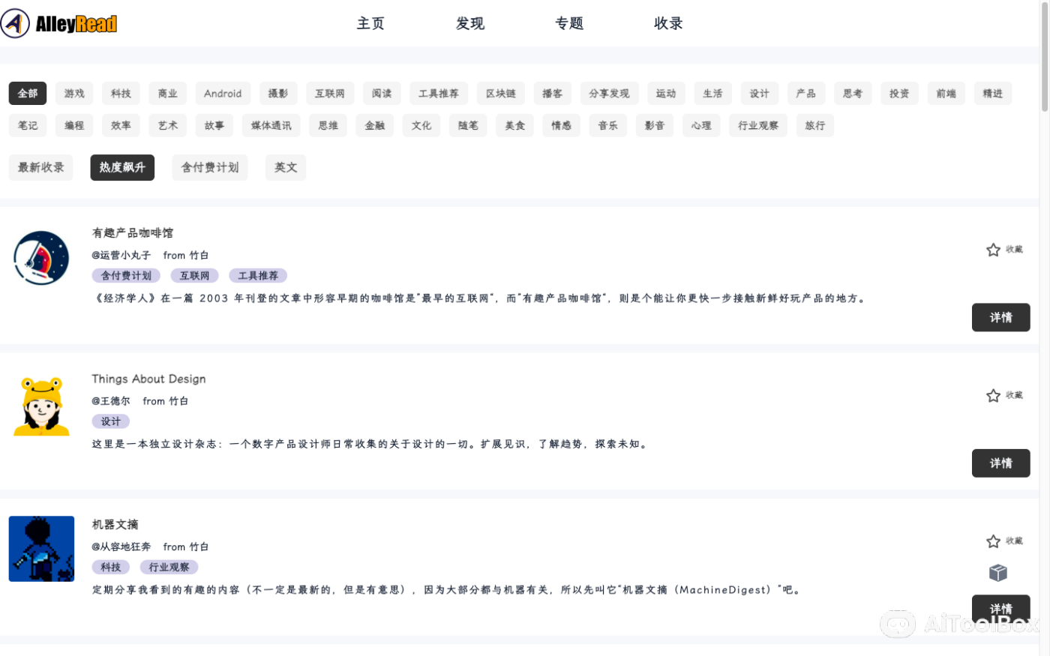Viewport: 1050px width, 656px height.
Task: Click the AiToolBox chat bubble icon
Action: point(898,625)
